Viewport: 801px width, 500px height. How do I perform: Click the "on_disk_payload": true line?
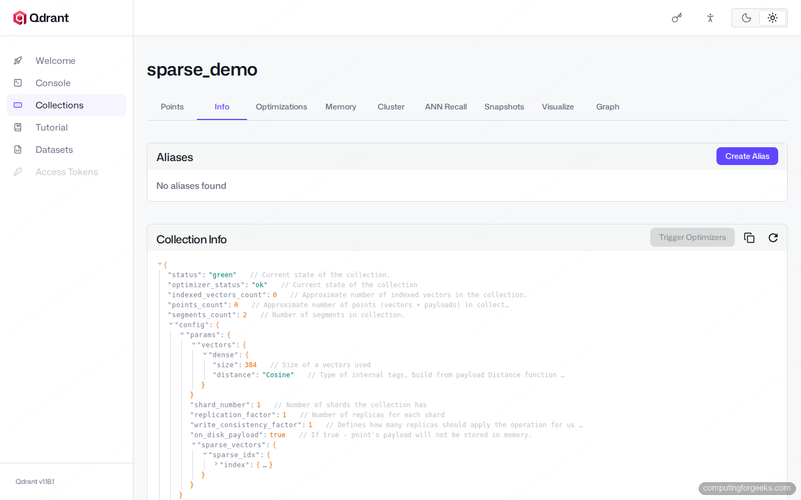tap(238, 435)
